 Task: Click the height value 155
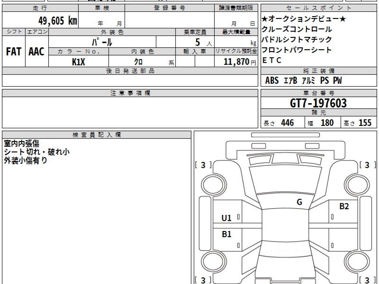click(x=365, y=123)
